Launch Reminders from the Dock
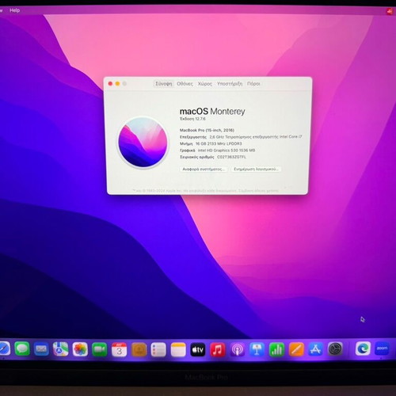 point(158,350)
